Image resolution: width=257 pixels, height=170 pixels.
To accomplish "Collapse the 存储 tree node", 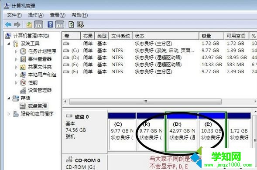I will coord(9,99).
